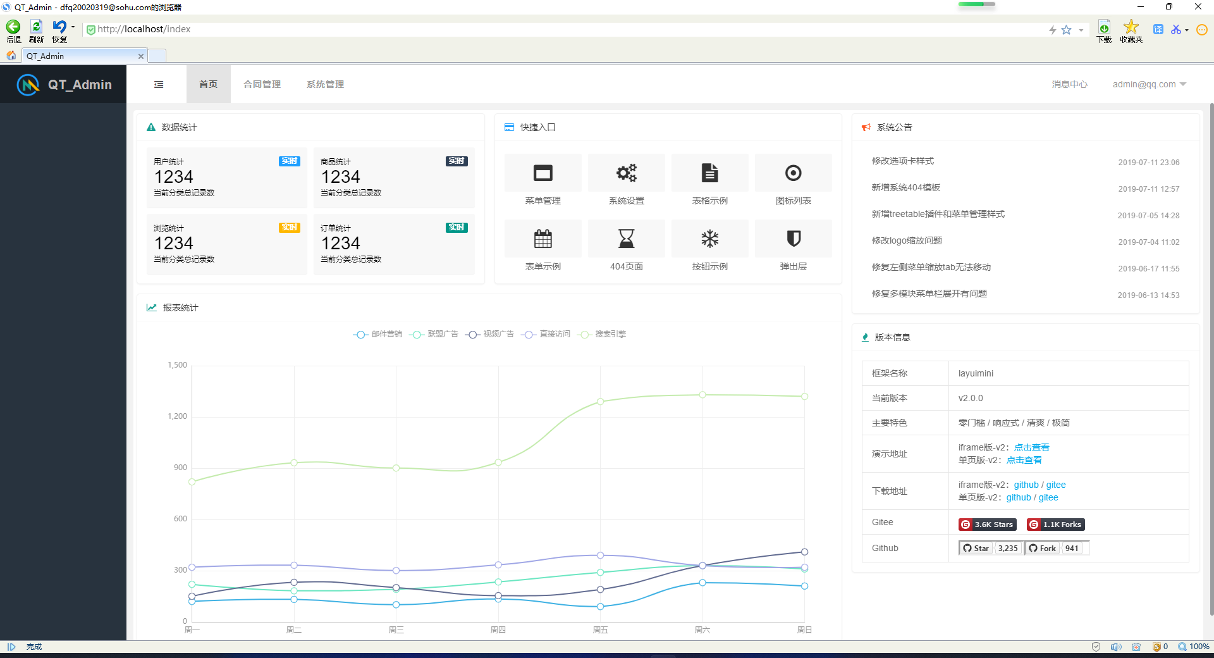Open the screenshot tool dropdown arrow

click(1186, 30)
